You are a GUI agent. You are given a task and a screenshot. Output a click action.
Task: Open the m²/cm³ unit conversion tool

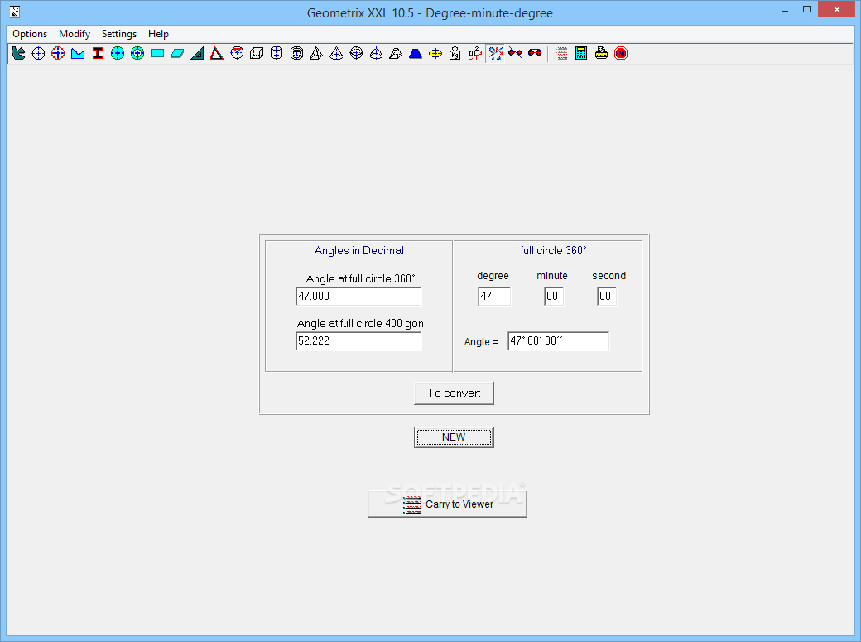pyautogui.click(x=475, y=53)
